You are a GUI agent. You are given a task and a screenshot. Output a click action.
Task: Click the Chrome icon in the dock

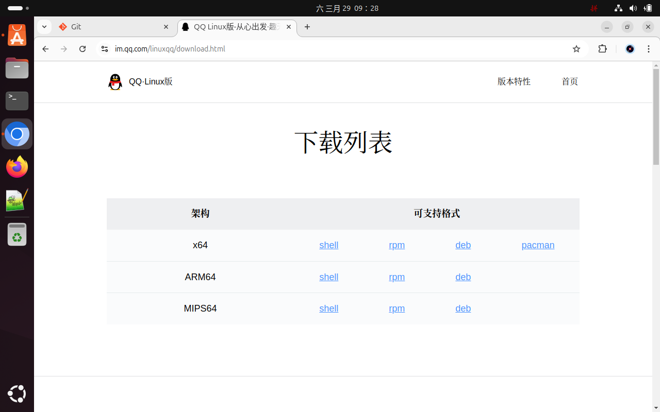coord(17,134)
